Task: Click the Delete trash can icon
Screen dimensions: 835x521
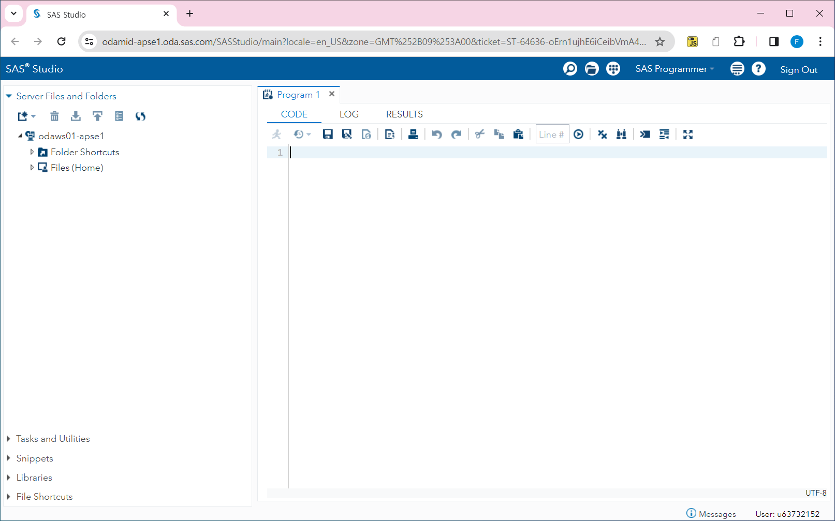Action: point(54,116)
